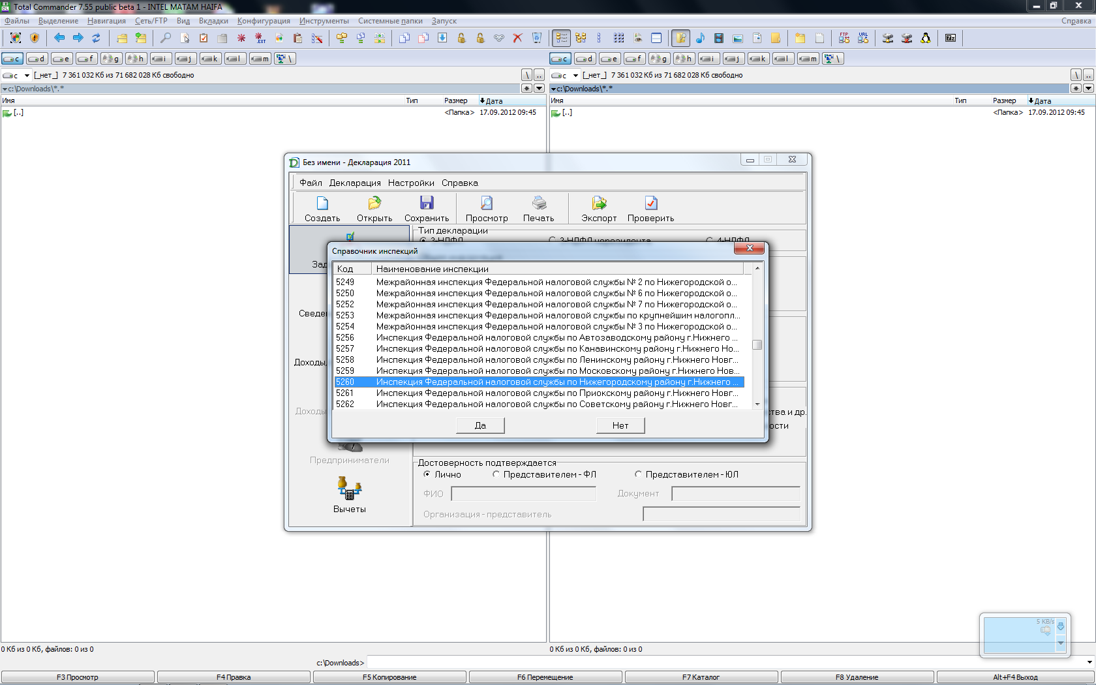Open the Справка menu in Декларация
Screen dimensions: 1096x685
point(460,183)
